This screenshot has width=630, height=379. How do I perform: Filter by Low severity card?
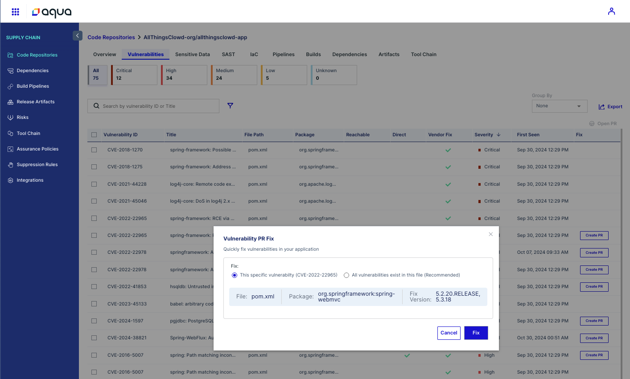284,75
